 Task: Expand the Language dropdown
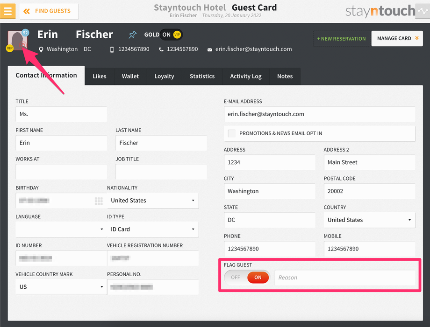[61, 230]
